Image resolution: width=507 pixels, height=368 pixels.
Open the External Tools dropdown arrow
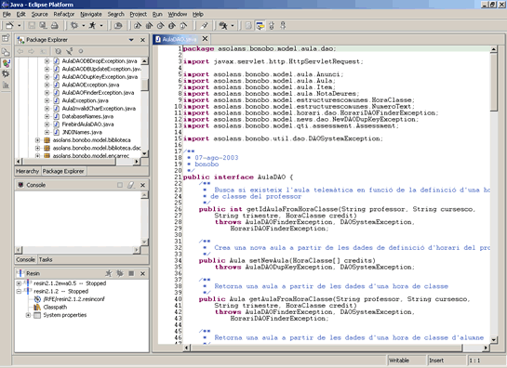pyautogui.click(x=232, y=25)
